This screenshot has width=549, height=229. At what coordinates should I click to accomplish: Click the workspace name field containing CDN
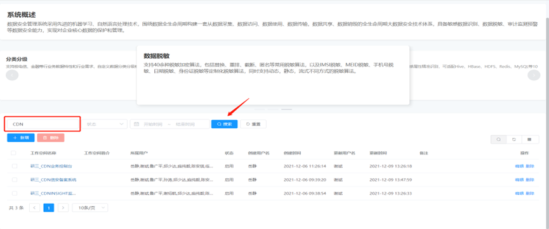[43, 124]
